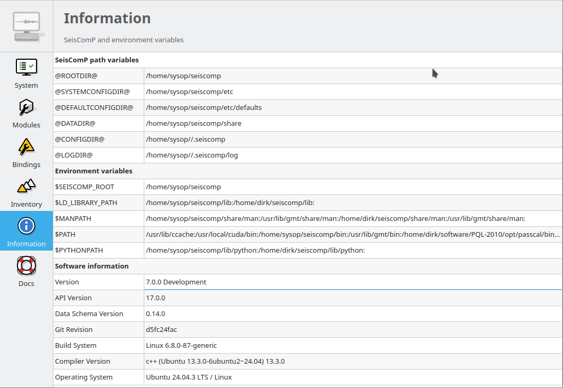Click the Software information section header
563x388 pixels.
tap(91, 266)
